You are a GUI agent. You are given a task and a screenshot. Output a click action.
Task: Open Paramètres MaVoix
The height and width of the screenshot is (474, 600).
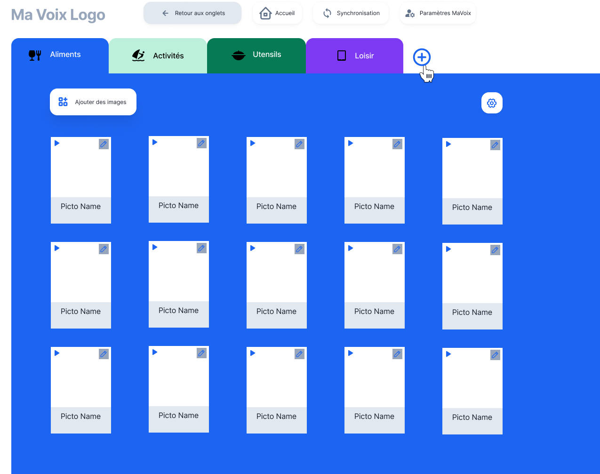[438, 13]
